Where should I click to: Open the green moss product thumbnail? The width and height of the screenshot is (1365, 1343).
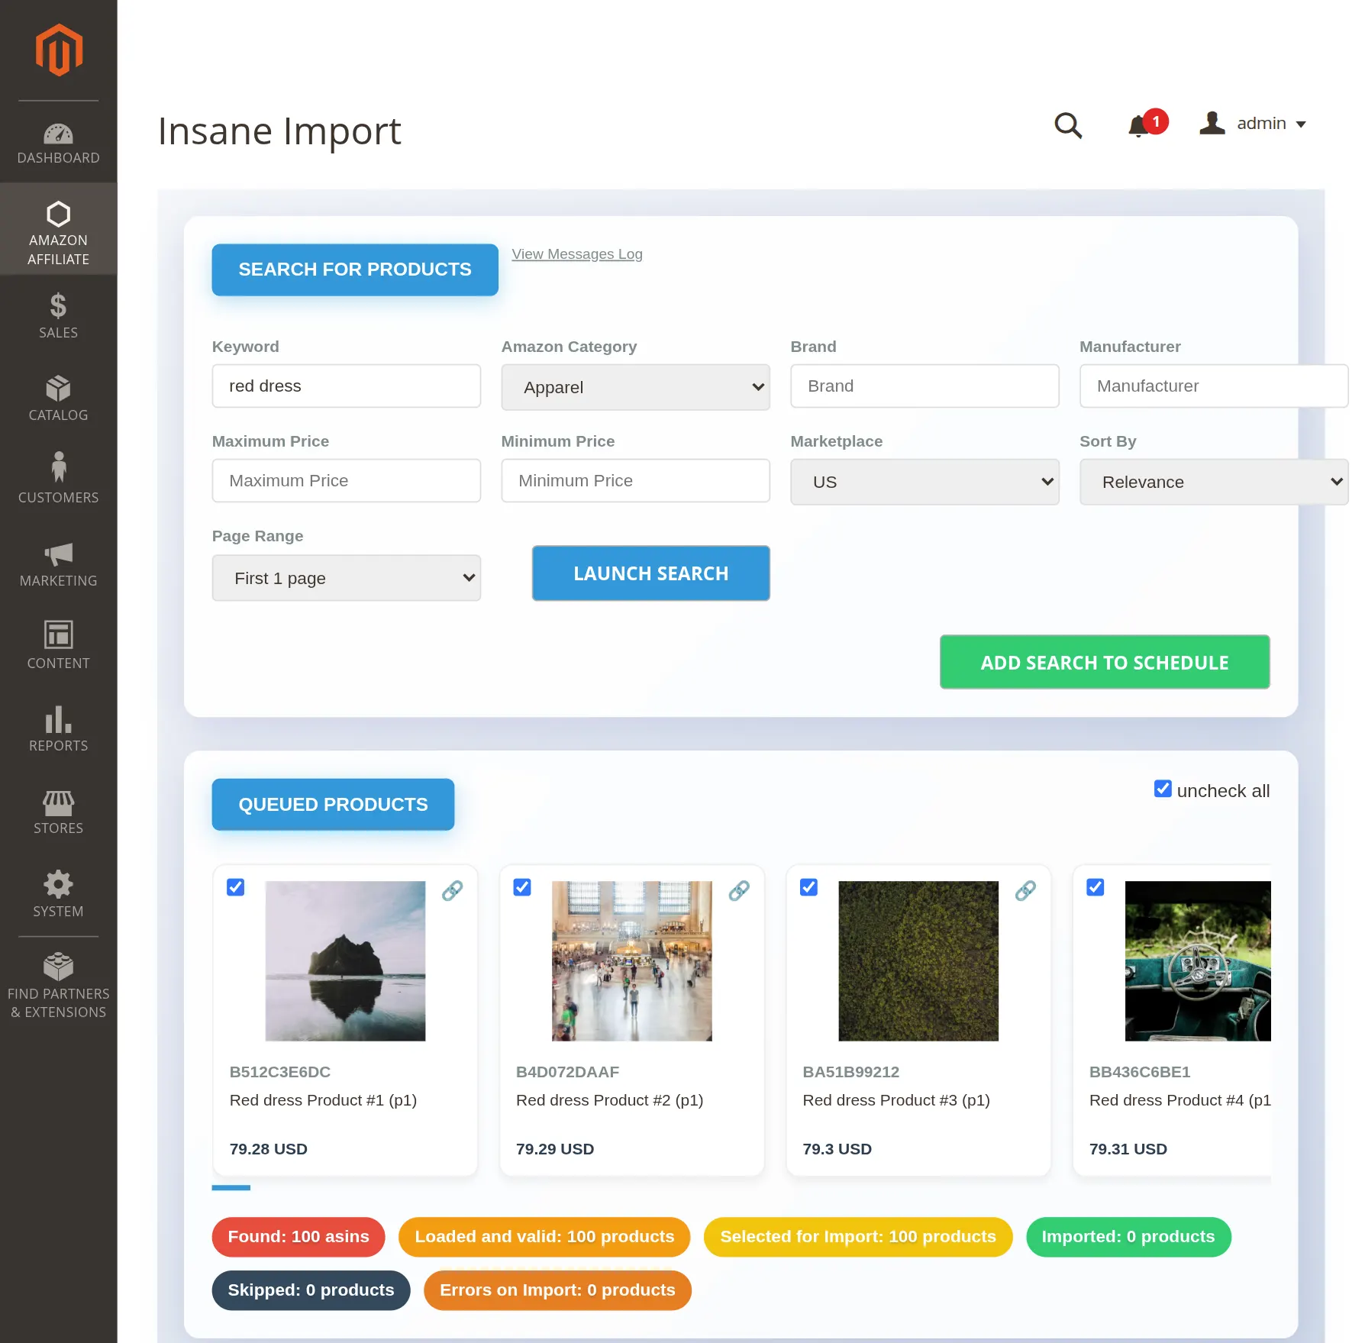[918, 961]
